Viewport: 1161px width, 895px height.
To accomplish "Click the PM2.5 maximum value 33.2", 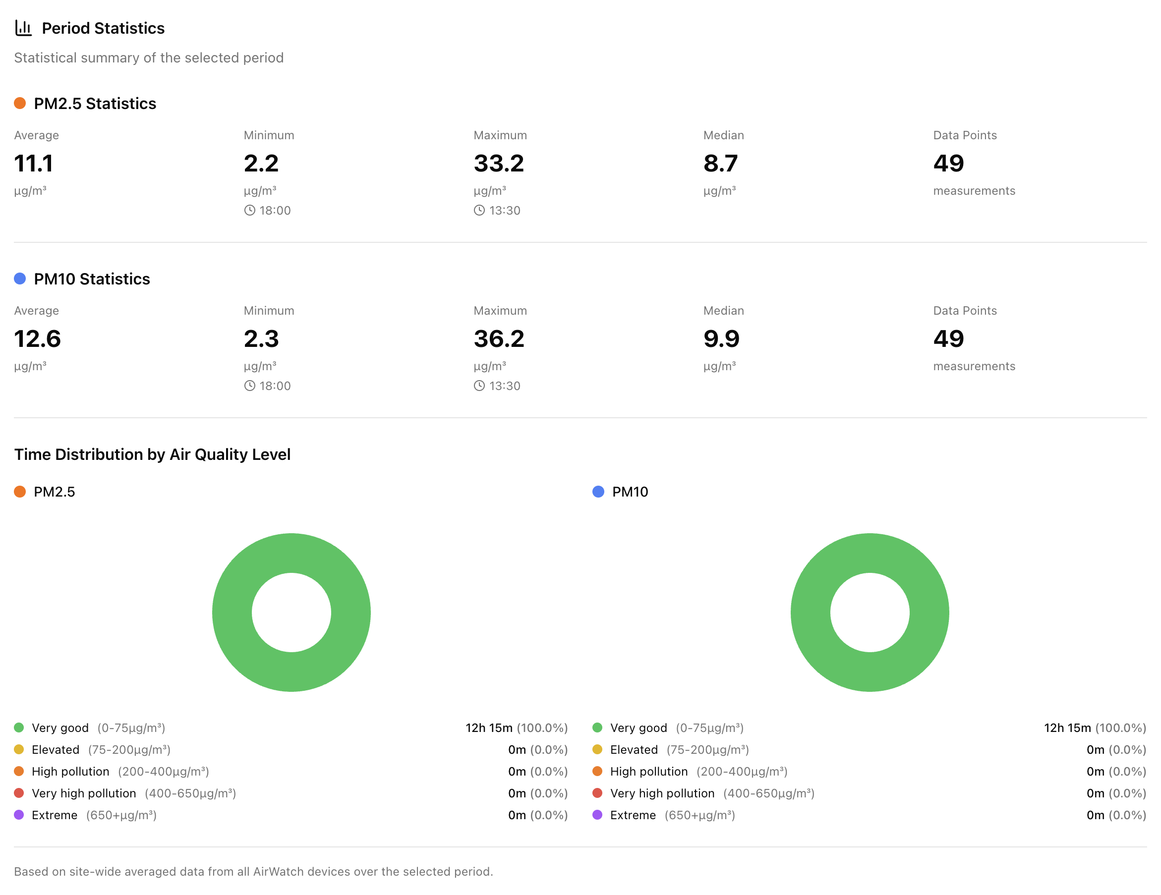I will pos(499,163).
